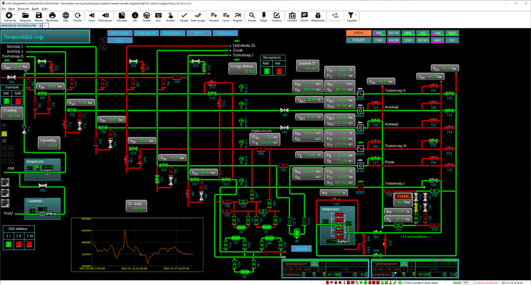
Task: Click the T2 mérleg value box
Action: (x=12, y=113)
